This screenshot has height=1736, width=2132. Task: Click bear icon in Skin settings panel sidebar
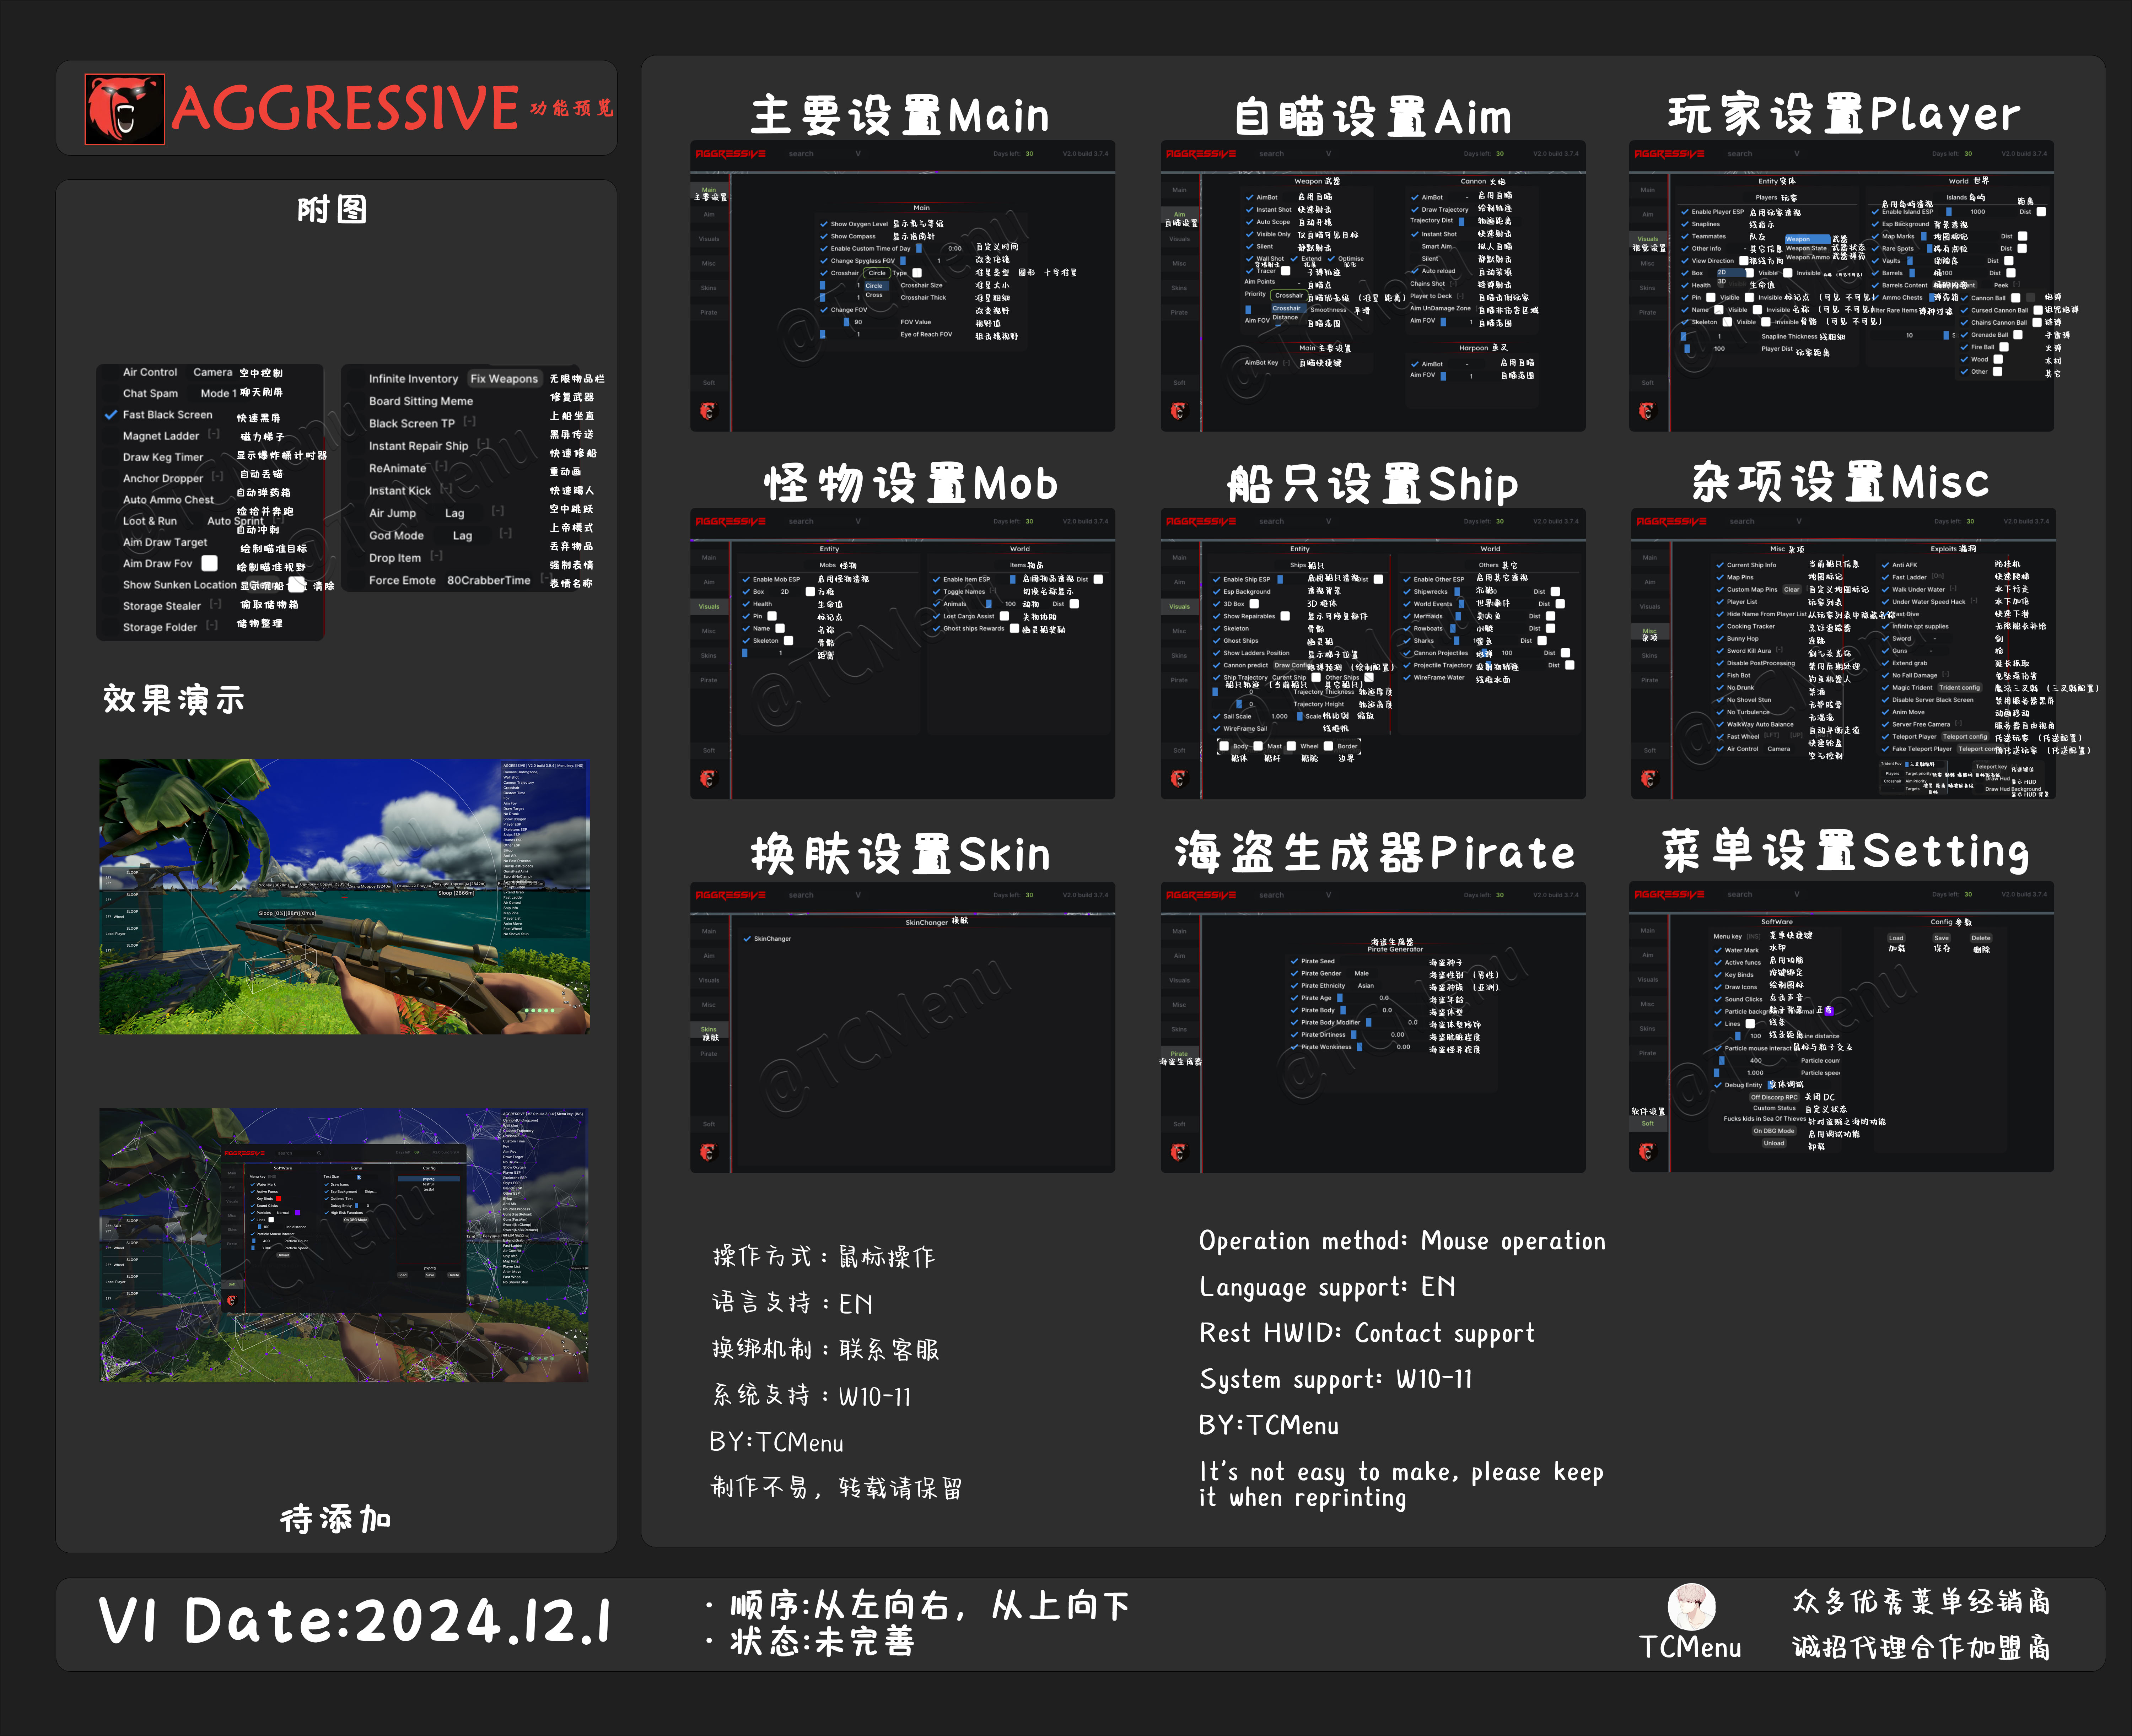tap(708, 1152)
